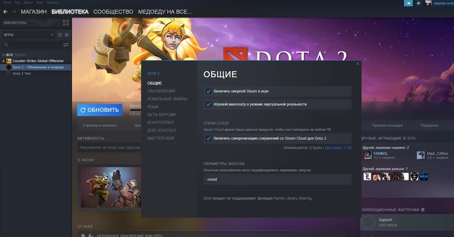Open the Друзья menu
The image size is (454, 237).
28,2
